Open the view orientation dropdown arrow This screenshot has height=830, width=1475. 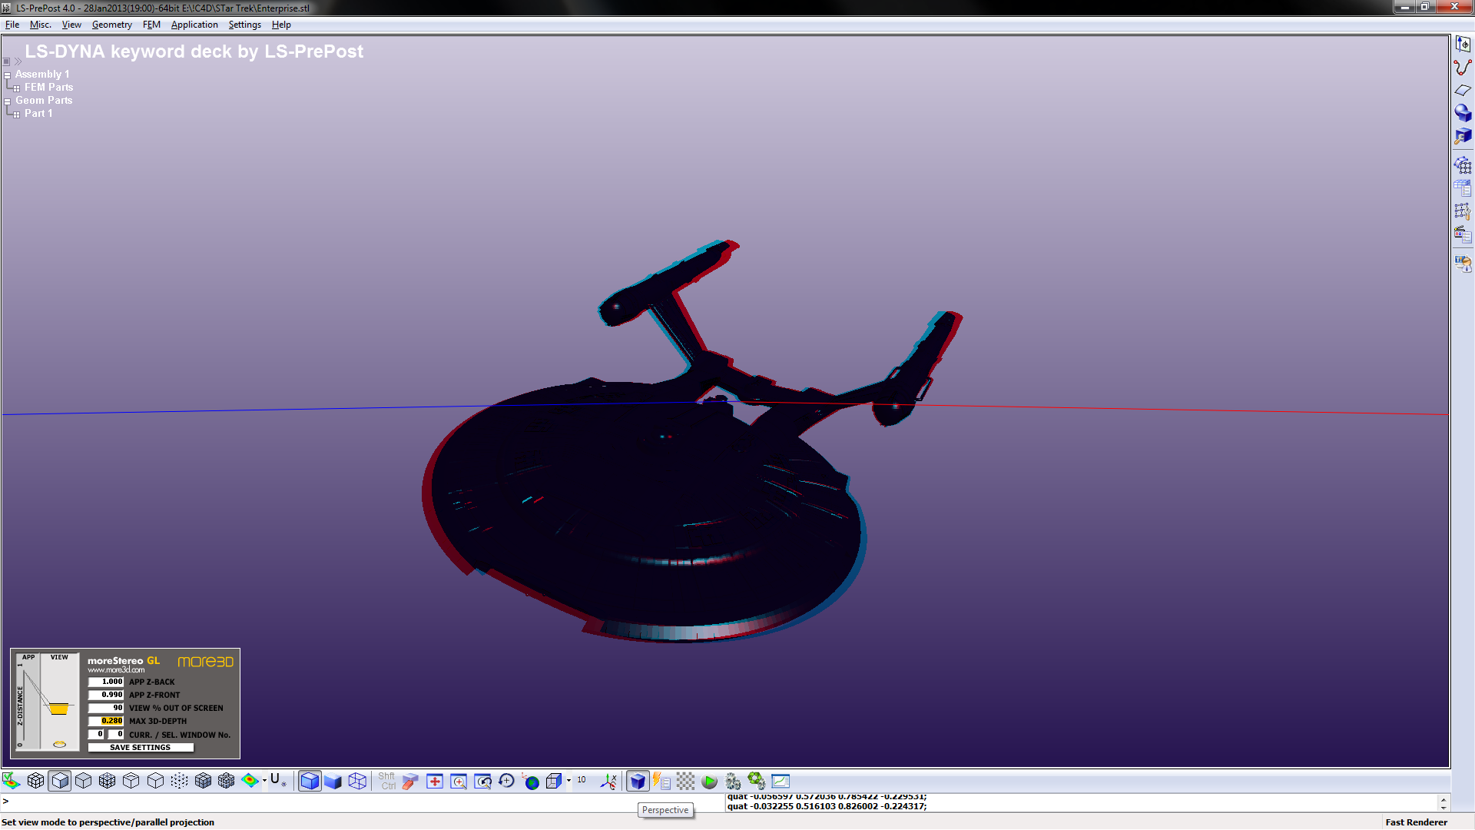click(x=568, y=781)
